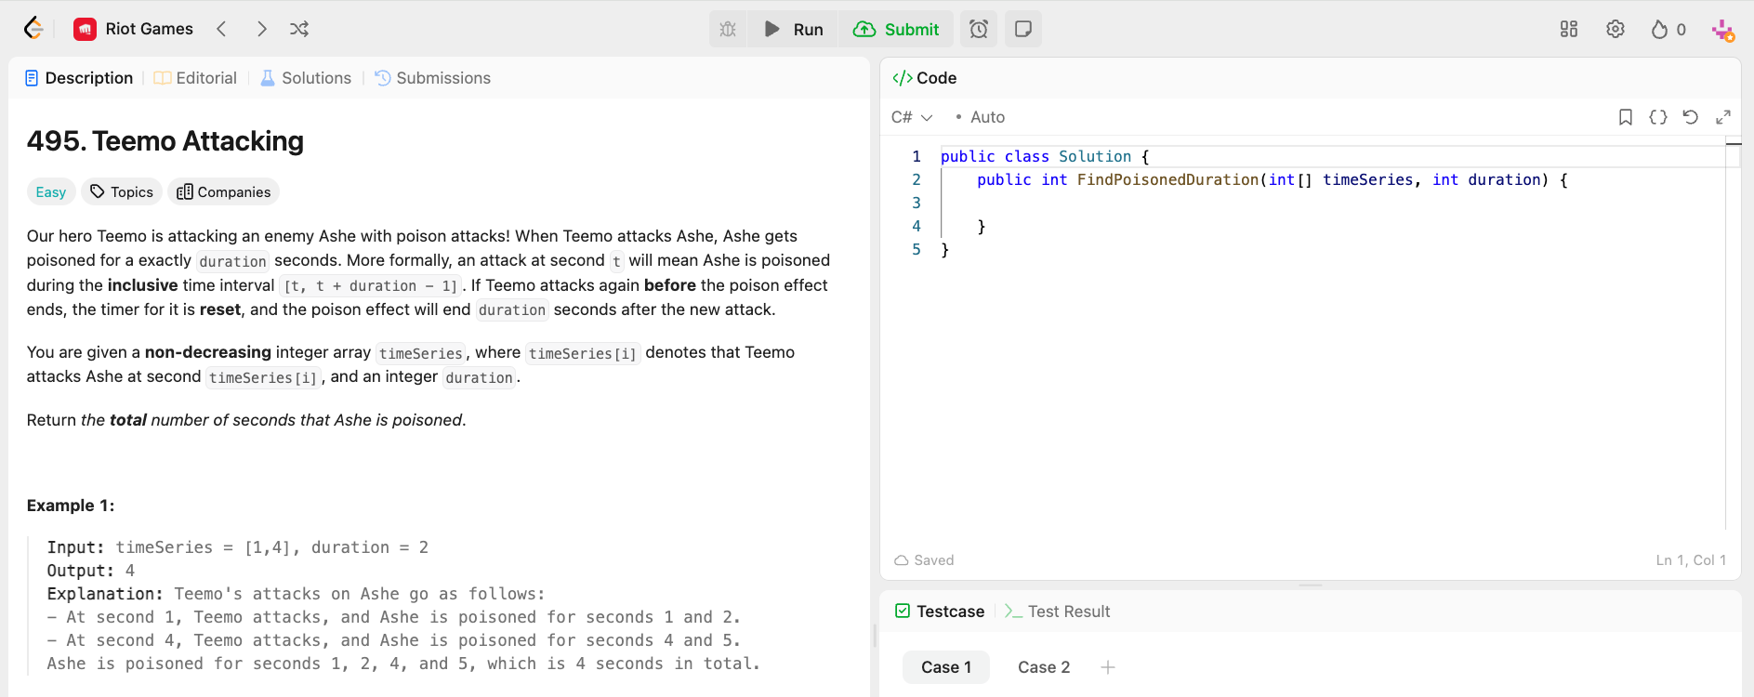Go to next problem arrow
Viewport: 1754px width, 697px height.
pos(262,29)
